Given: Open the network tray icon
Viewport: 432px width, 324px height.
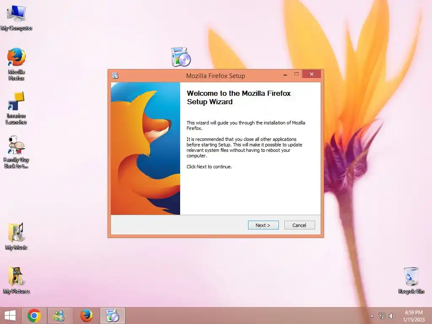Looking at the screenshot, I should [382, 316].
